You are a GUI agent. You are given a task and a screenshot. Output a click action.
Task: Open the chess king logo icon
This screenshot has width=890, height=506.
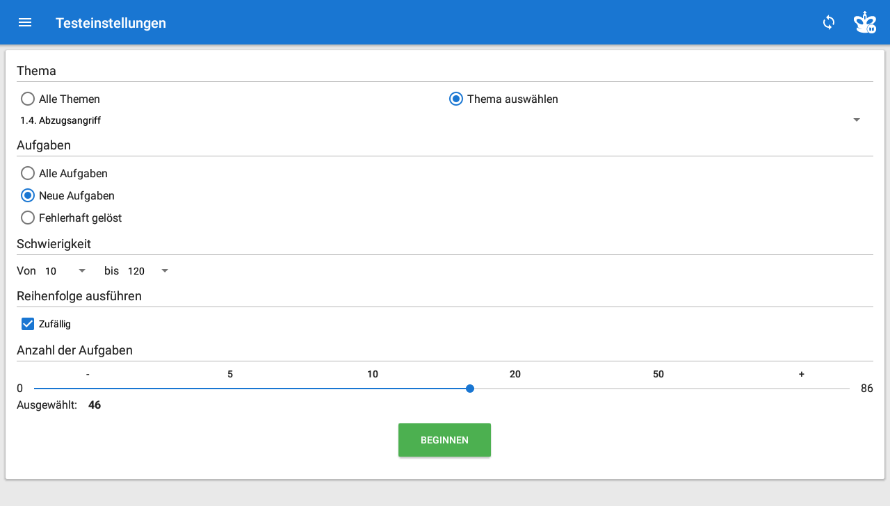click(x=865, y=22)
